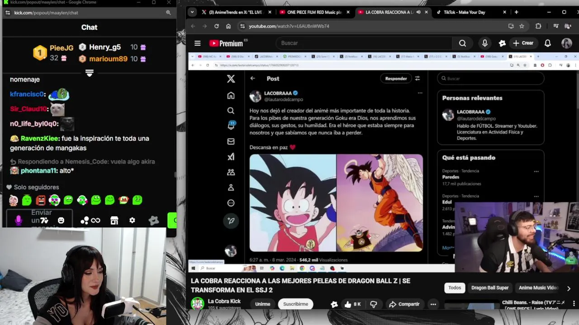Click the Suscribirme button

point(295,304)
